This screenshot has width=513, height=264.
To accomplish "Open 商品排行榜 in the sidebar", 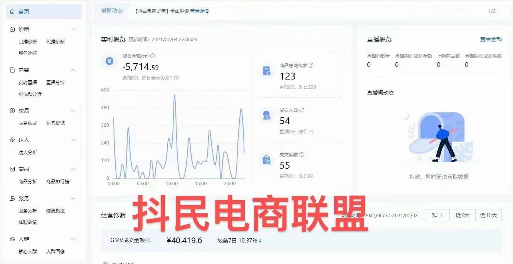I will pos(58,182).
